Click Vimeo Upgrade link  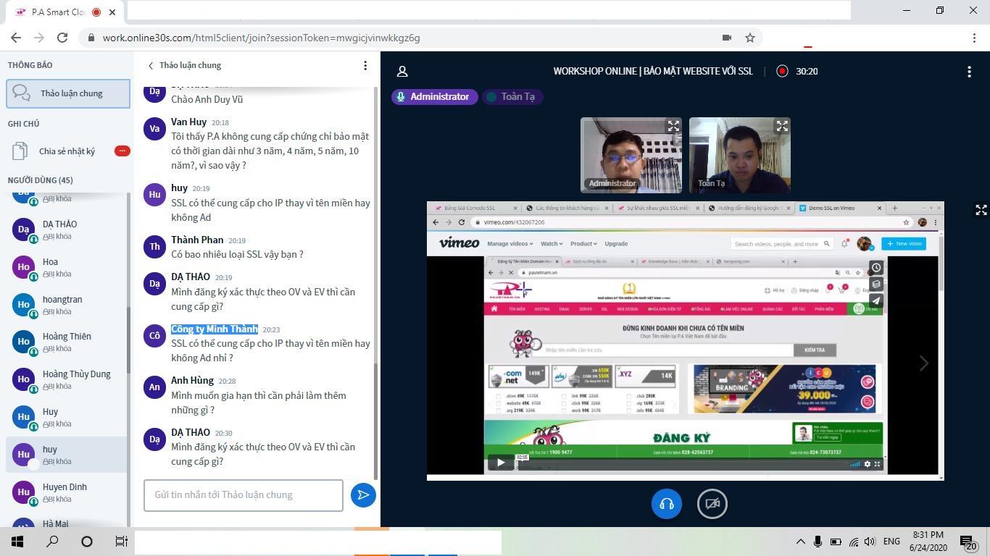coord(616,244)
